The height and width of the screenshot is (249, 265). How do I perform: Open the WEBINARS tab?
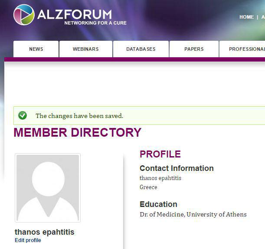point(86,49)
